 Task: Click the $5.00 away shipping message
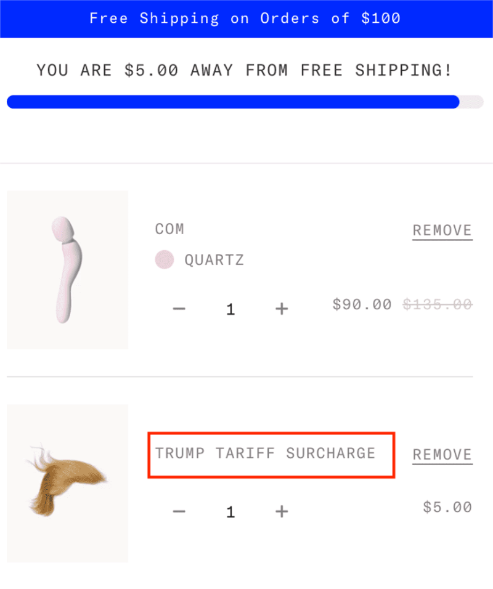(x=245, y=70)
